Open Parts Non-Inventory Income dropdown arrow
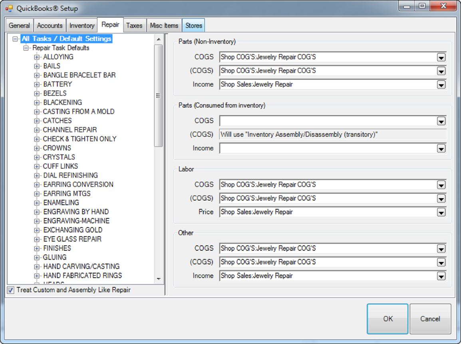 pos(441,85)
